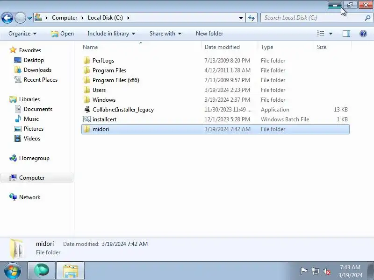
Task: Open Help with the question mark icon
Action: (363, 34)
